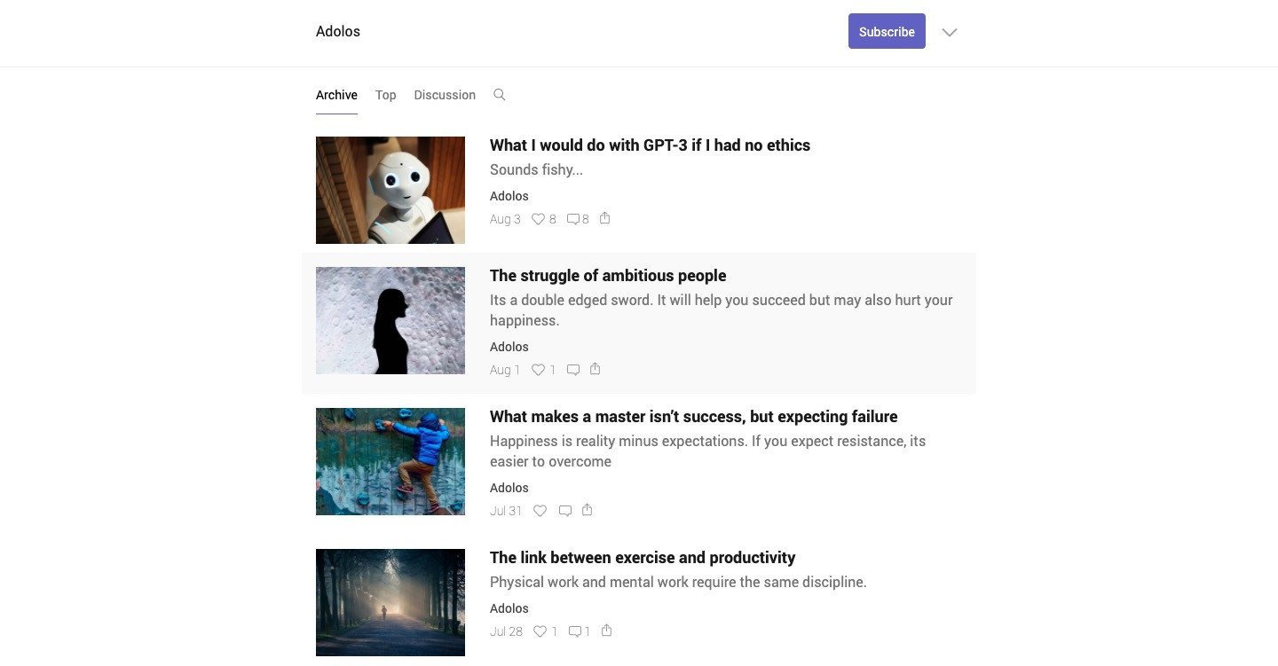Like the GPT-3 ethics post
1278x666 pixels.
(x=538, y=219)
